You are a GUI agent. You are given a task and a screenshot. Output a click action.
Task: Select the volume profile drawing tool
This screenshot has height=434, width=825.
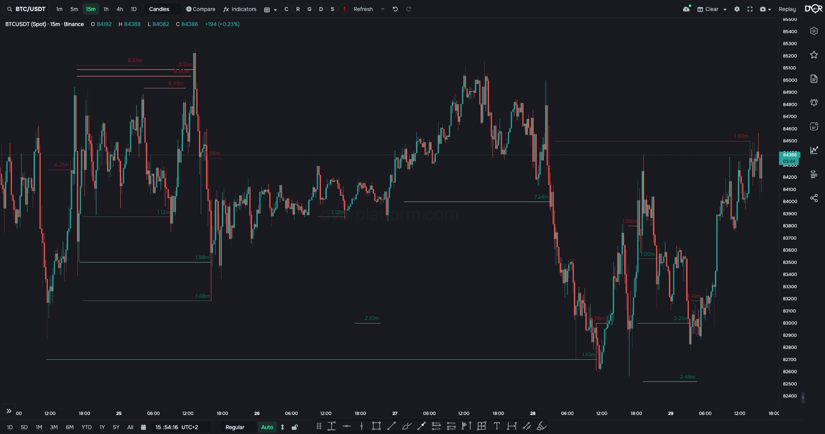(466, 426)
